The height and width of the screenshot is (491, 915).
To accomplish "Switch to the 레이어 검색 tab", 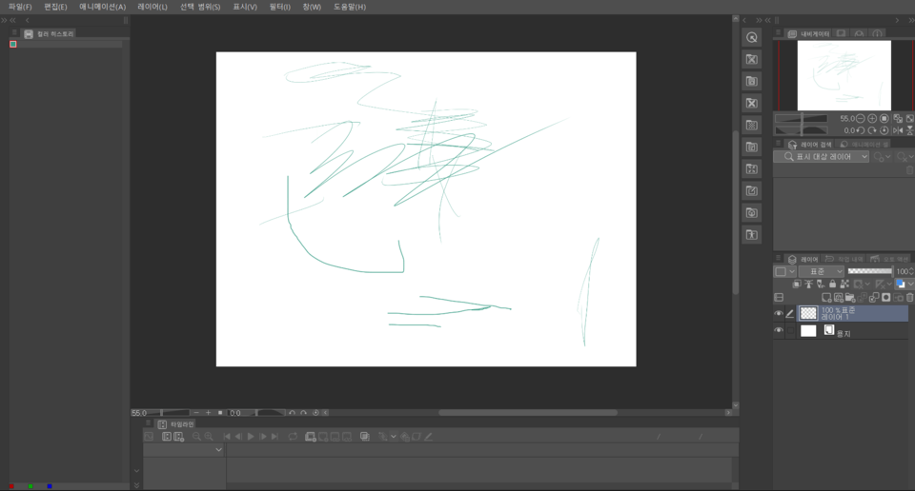I will click(x=809, y=145).
